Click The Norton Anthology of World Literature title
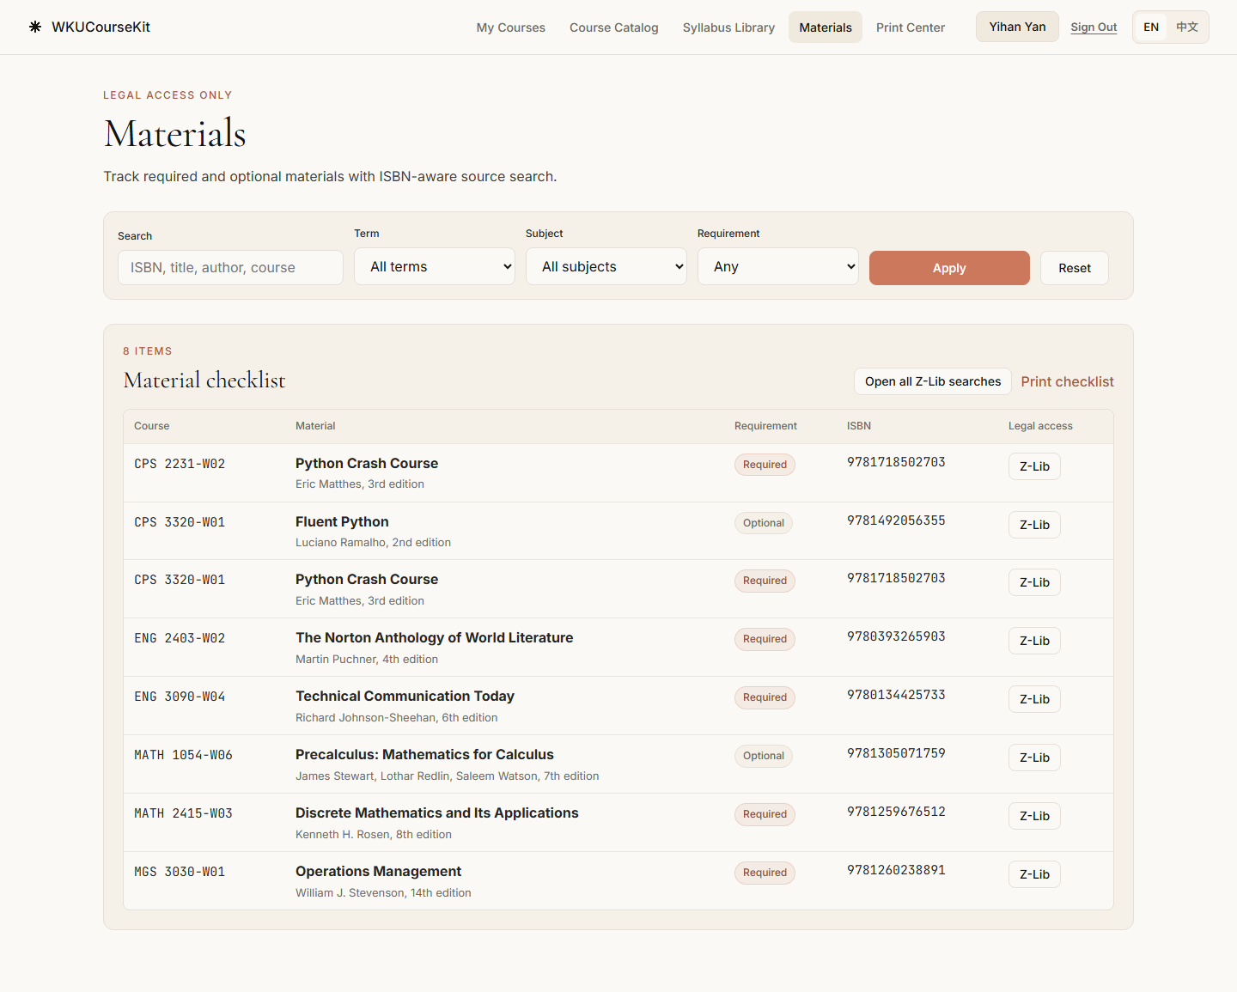 coord(434,637)
